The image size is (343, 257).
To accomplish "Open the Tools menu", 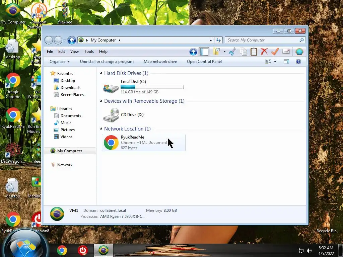I will [89, 52].
